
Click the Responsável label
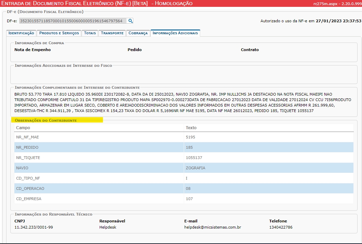(x=112, y=221)
